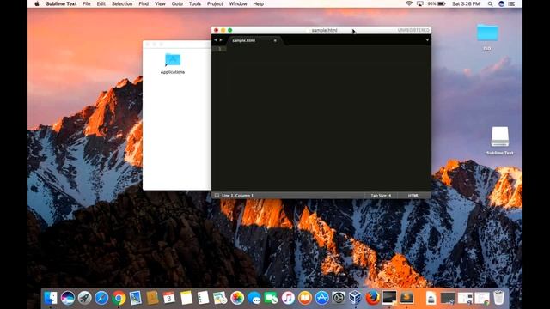550x309 pixels.
Task: Click the Sublime Text Dock icon
Action: click(x=406, y=298)
